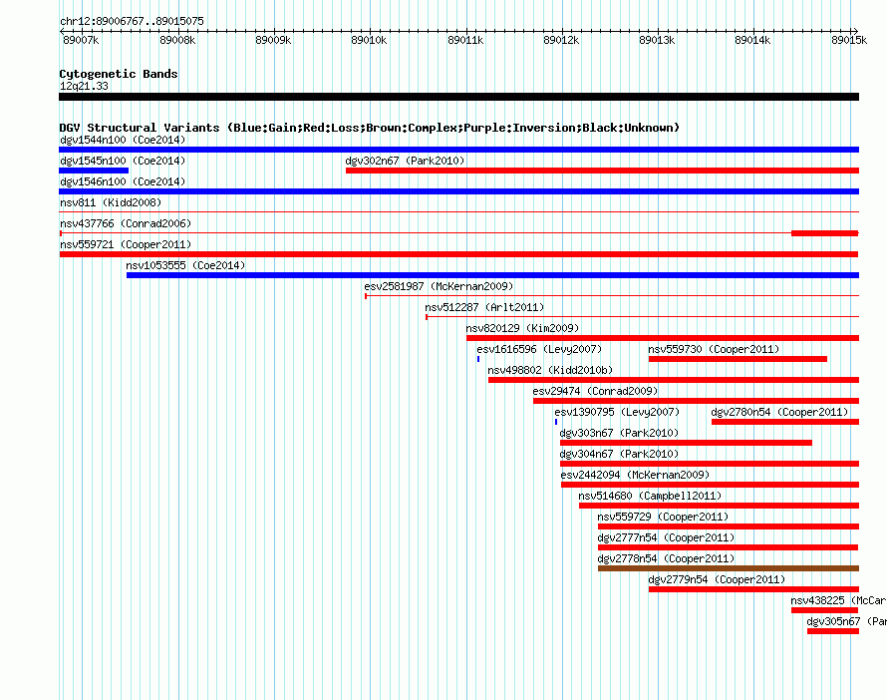Viewport: 887px width, 700px height.
Task: Select the red nsv498802 bar
Action: [x=674, y=380]
